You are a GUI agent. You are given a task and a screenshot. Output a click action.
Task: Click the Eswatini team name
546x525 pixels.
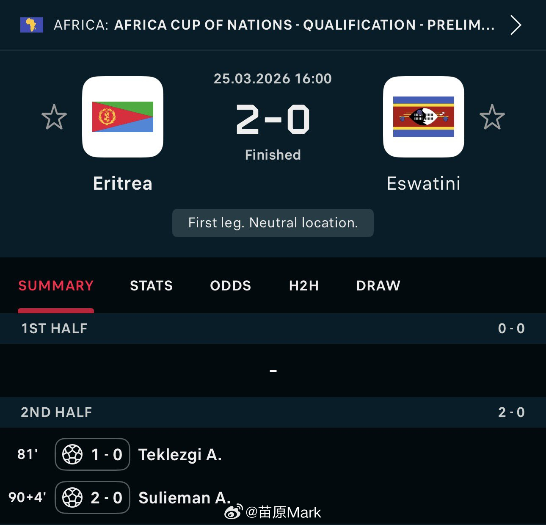424,183
